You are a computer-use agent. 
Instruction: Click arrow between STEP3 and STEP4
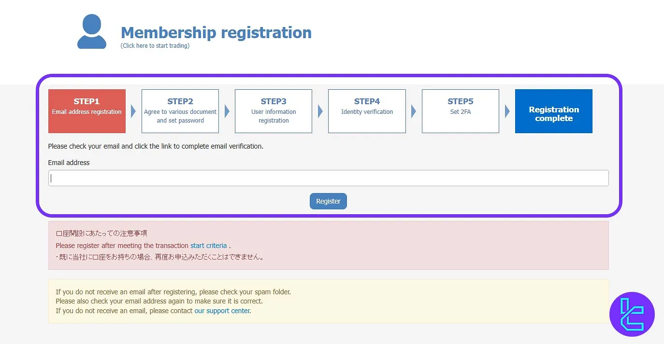[x=320, y=111]
